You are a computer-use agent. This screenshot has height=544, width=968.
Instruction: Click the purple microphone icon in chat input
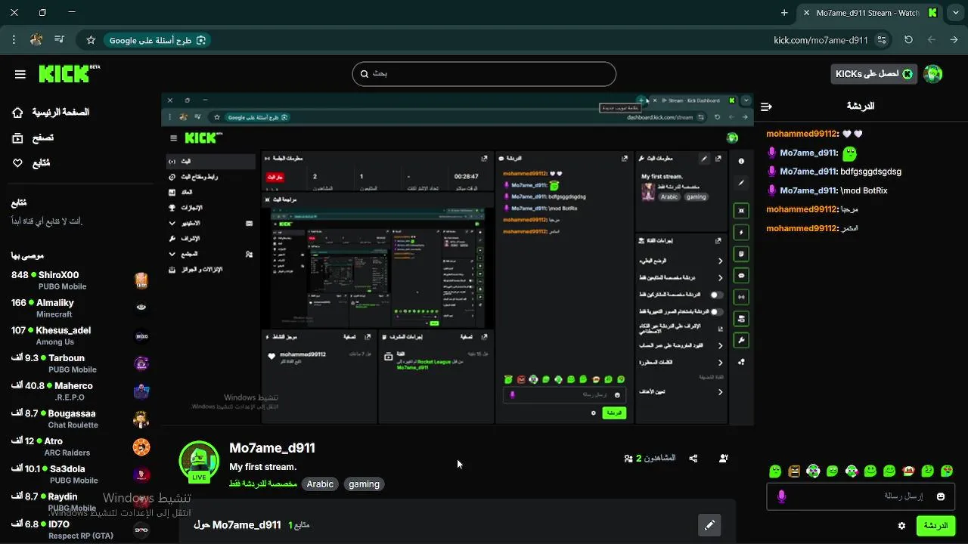point(782,496)
